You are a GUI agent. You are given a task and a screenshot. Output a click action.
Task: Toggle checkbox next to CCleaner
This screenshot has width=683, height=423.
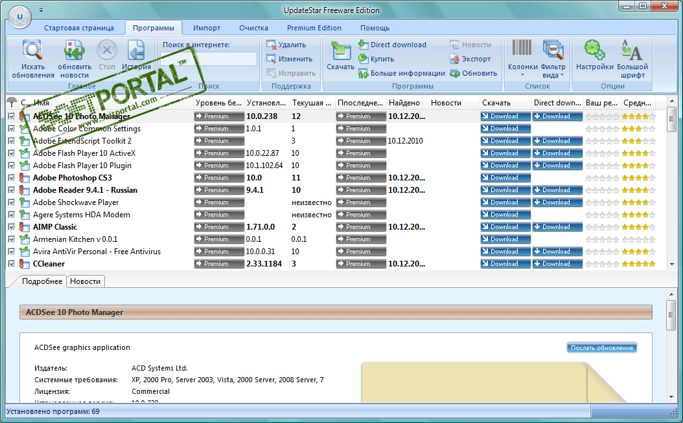(x=11, y=264)
